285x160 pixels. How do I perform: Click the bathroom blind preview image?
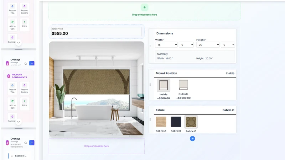click(x=97, y=89)
